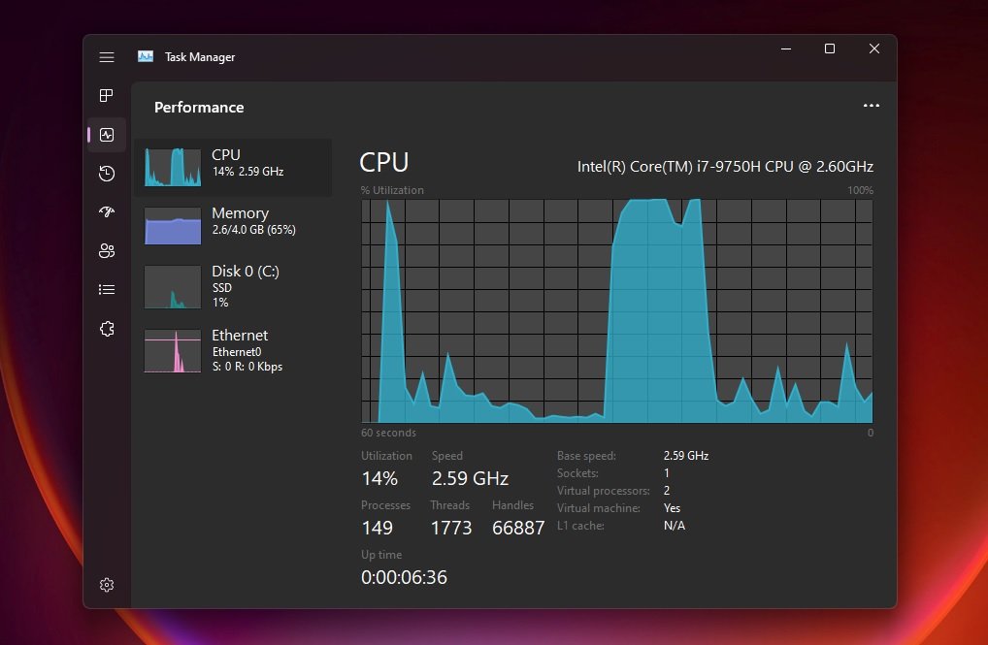The width and height of the screenshot is (988, 645).
Task: Click the Handles count 66887
Action: coord(517,527)
